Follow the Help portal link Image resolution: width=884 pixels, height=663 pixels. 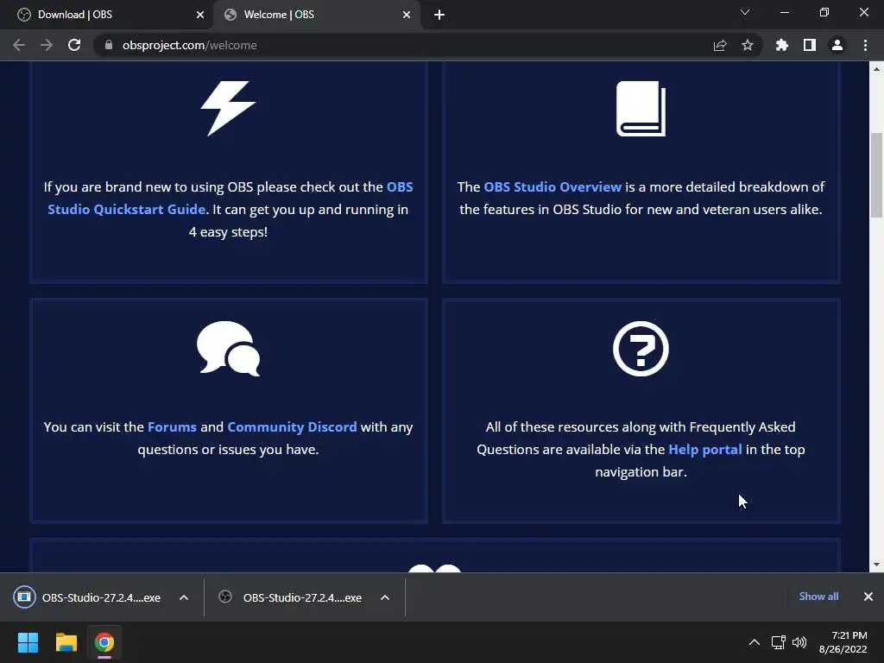pyautogui.click(x=705, y=449)
